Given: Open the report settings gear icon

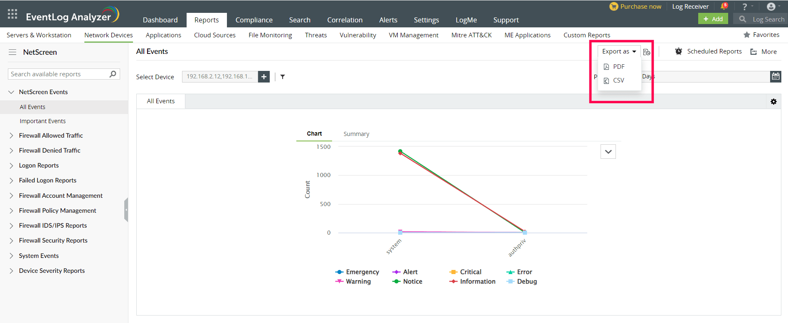Looking at the screenshot, I should coord(773,102).
